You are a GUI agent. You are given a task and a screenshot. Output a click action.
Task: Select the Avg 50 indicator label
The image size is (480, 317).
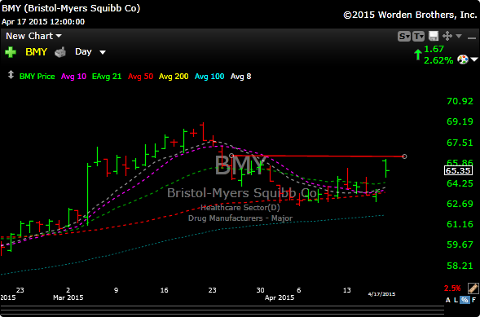pos(140,77)
